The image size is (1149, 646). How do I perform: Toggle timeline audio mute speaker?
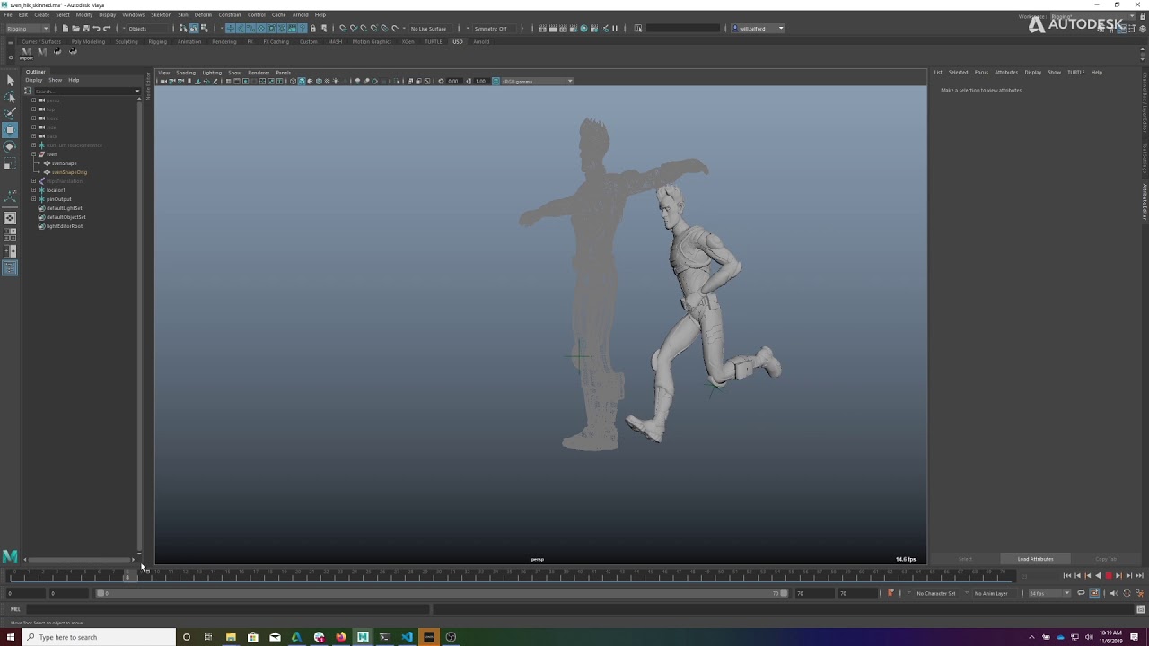(1113, 593)
